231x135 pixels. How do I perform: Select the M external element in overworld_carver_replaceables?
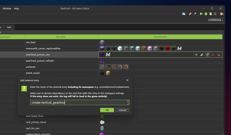point(179,48)
